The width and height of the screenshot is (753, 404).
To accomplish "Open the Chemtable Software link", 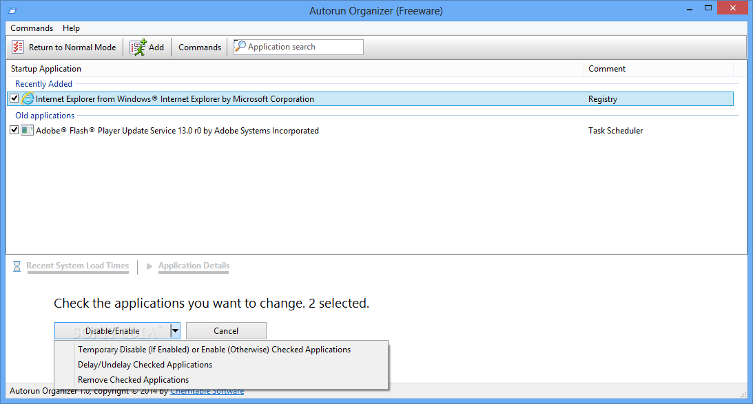I will [207, 391].
